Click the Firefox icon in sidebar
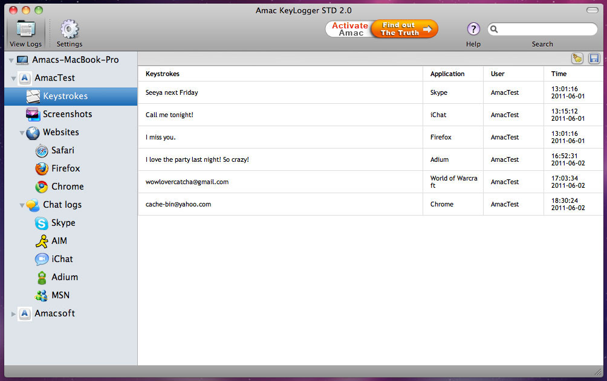Screen dimensions: 607x381 click(x=42, y=168)
